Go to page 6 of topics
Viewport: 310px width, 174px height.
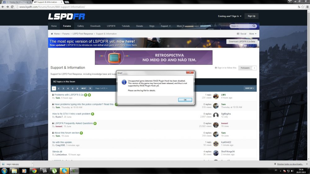pyautogui.click(x=77, y=88)
